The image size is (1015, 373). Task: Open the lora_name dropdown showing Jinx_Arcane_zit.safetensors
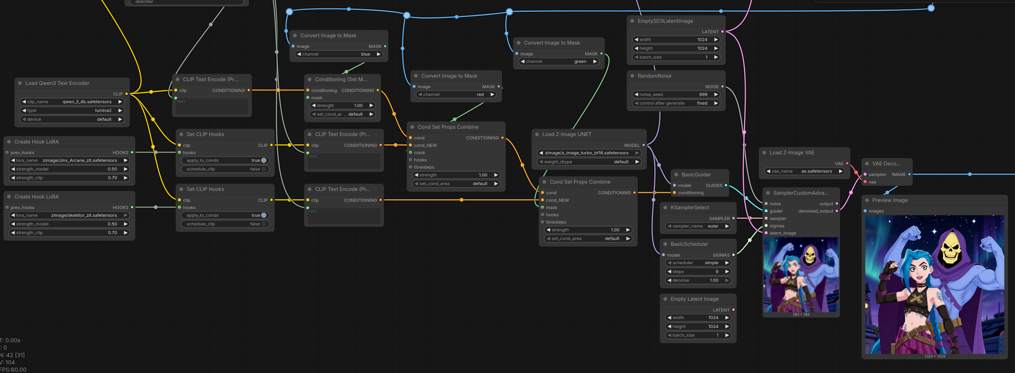click(70, 160)
